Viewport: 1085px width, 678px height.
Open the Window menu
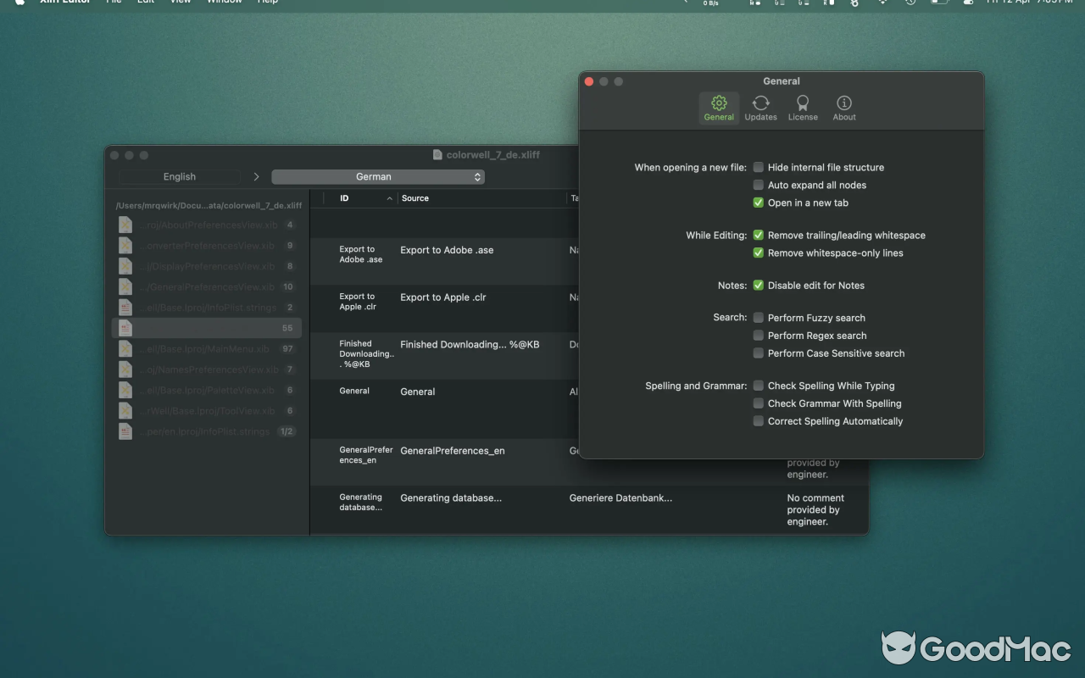(x=223, y=3)
